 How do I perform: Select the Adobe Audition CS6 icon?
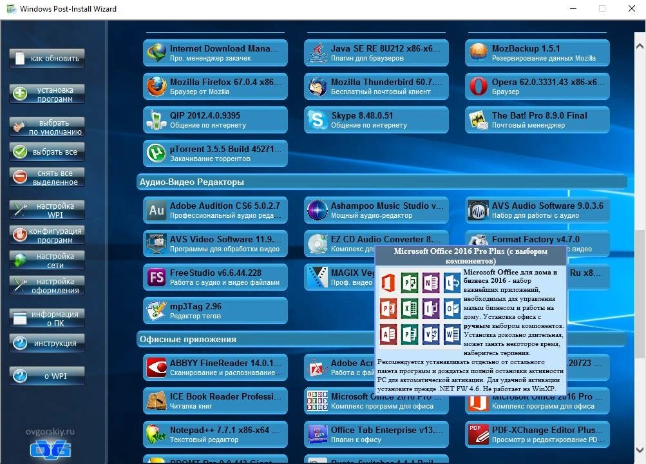pyautogui.click(x=155, y=211)
